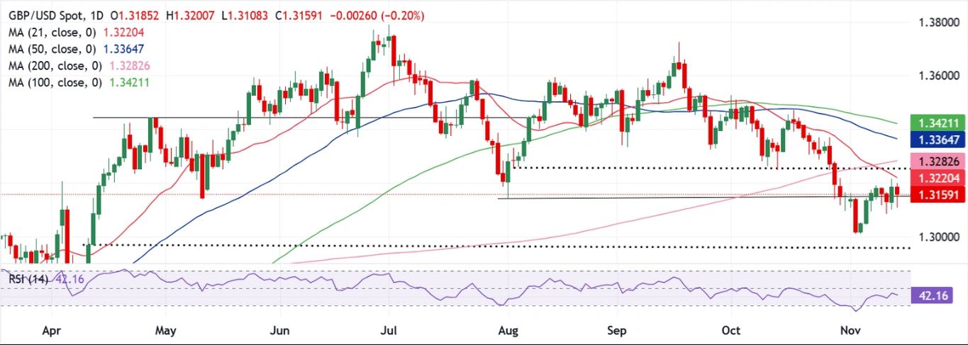Click the Sep label on the time axis
The height and width of the screenshot is (345, 968).
tap(617, 330)
